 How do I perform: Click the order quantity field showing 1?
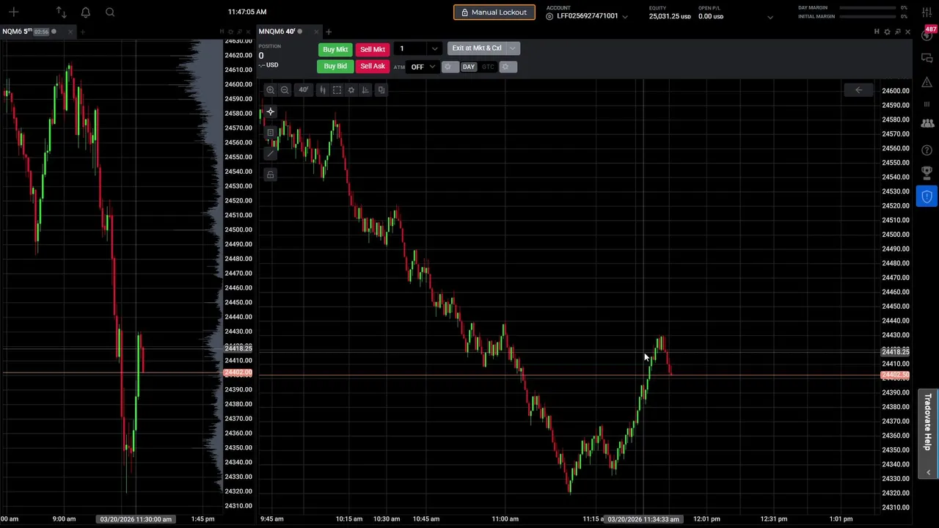tap(411, 49)
